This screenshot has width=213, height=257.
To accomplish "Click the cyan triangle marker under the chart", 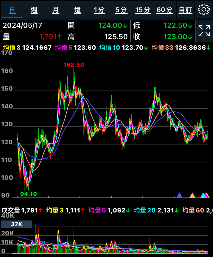I will coord(203,195).
